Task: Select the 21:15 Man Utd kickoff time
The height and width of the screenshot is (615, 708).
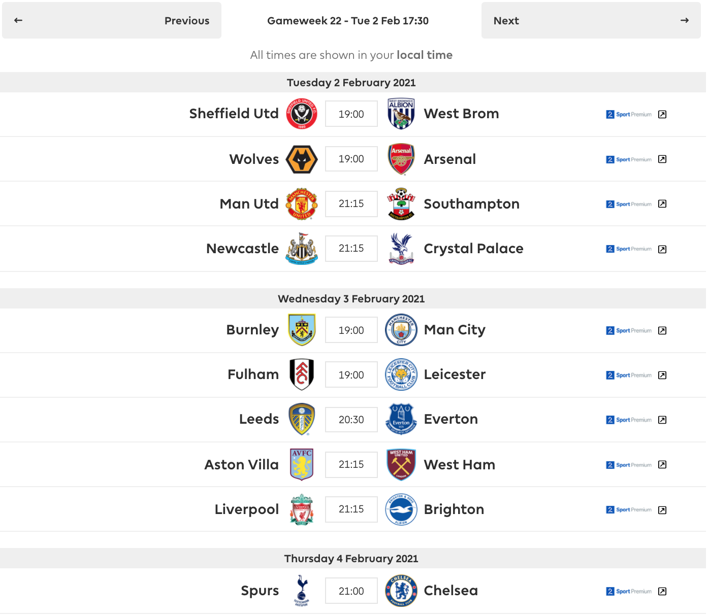Action: point(351,203)
